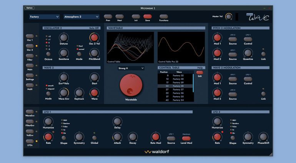Select row '37 Factory 25' in Control Table

(x=175, y=97)
